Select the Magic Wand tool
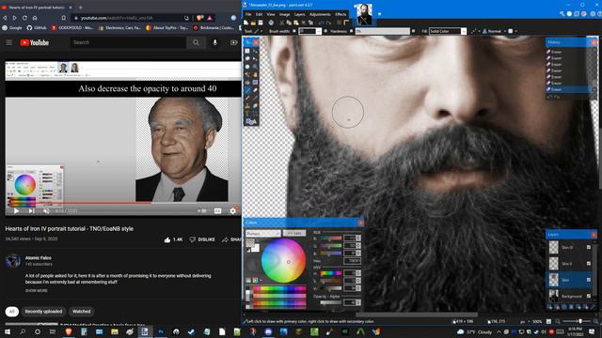Screen dimensions: 602x338 pyautogui.click(x=247, y=74)
